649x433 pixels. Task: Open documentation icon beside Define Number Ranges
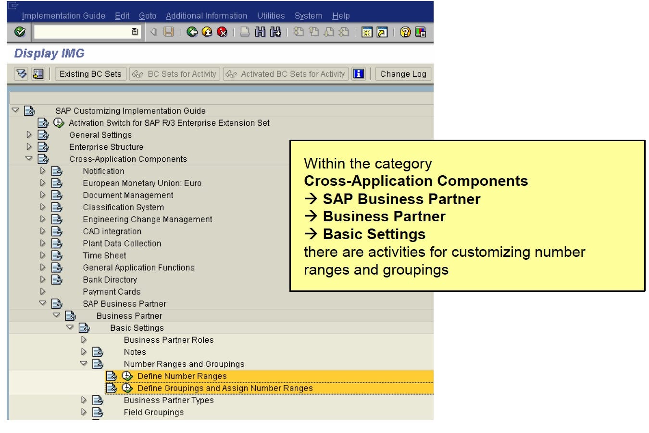112,376
